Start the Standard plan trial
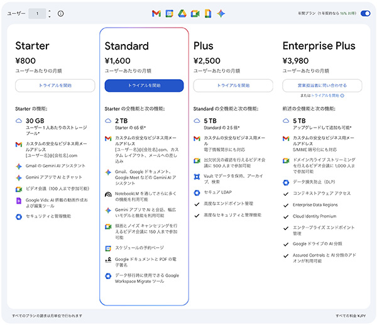377x325 pixels. [x=144, y=85]
